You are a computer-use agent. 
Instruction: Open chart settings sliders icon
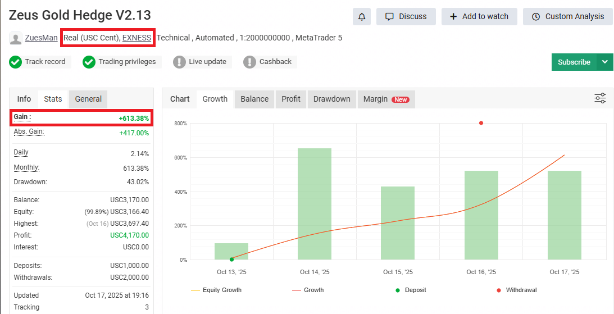(600, 99)
